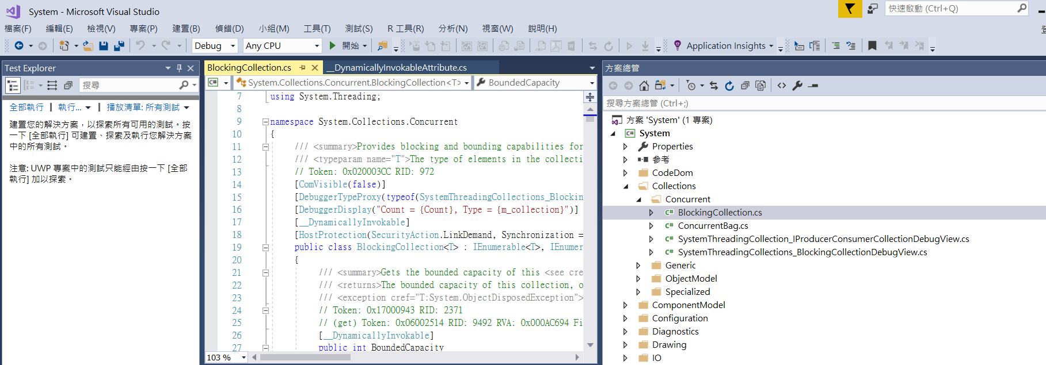Click the Sync with Active Document icon
Image resolution: width=1046 pixels, height=365 pixels.
tap(714, 86)
